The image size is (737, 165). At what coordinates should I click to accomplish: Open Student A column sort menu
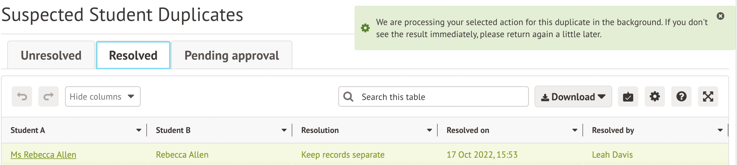click(x=139, y=130)
